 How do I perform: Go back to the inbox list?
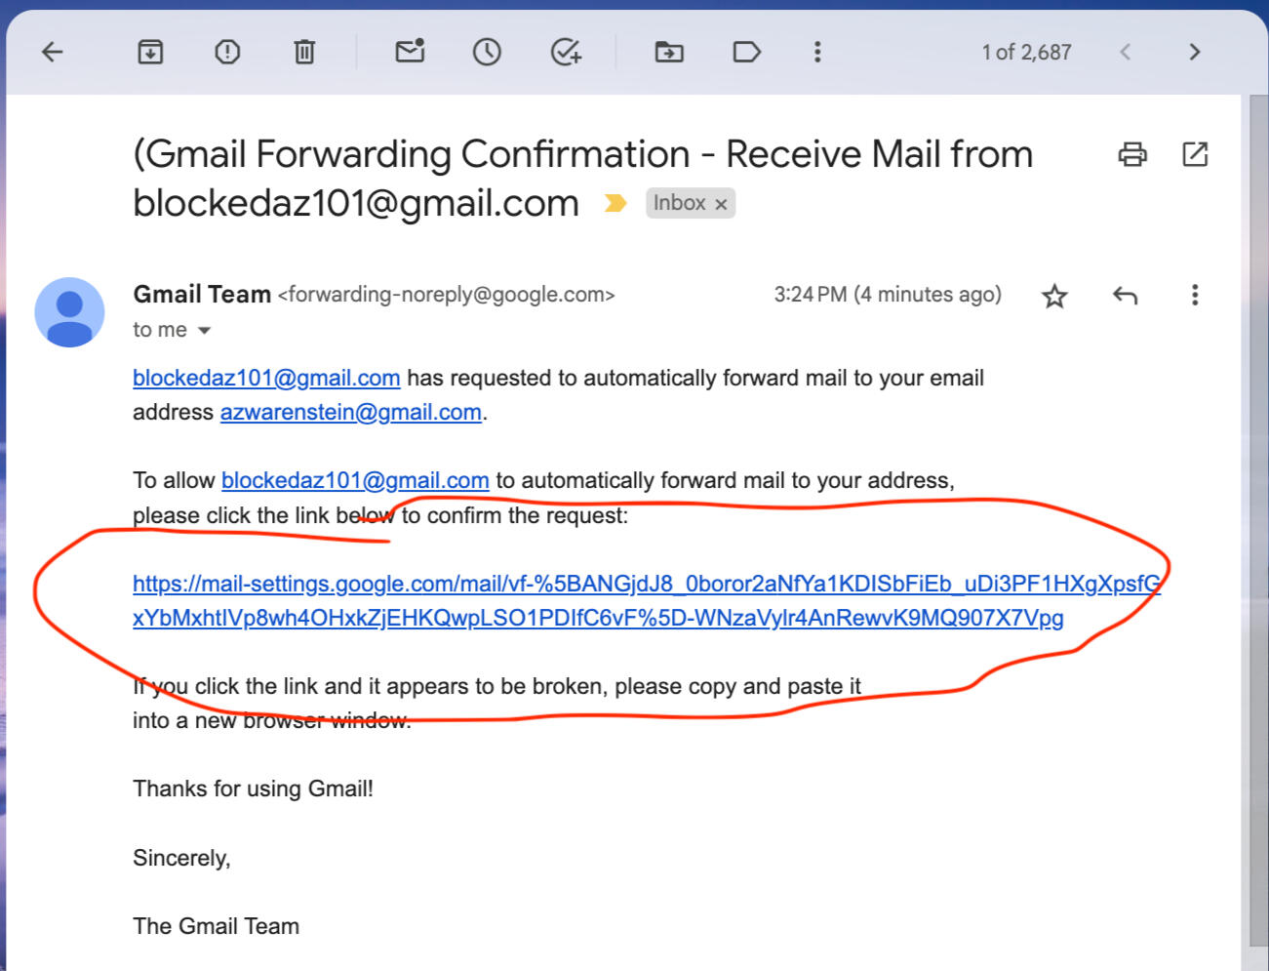tap(53, 52)
